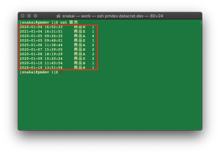Click the row 2020-01-07 15:29:05
This screenshot has width=220, height=154.
pos(57,49)
